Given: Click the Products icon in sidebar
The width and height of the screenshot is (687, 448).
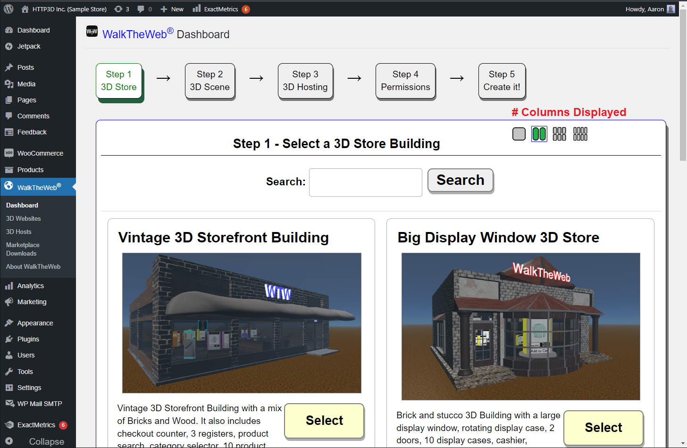Looking at the screenshot, I should (x=9, y=170).
